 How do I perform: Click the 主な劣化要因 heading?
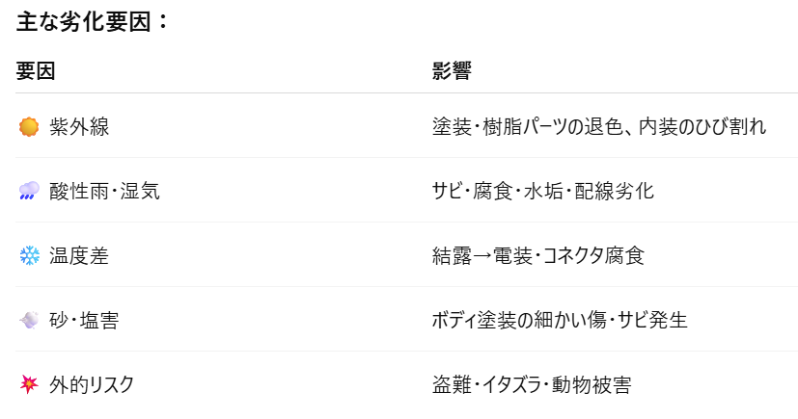[x=93, y=21]
